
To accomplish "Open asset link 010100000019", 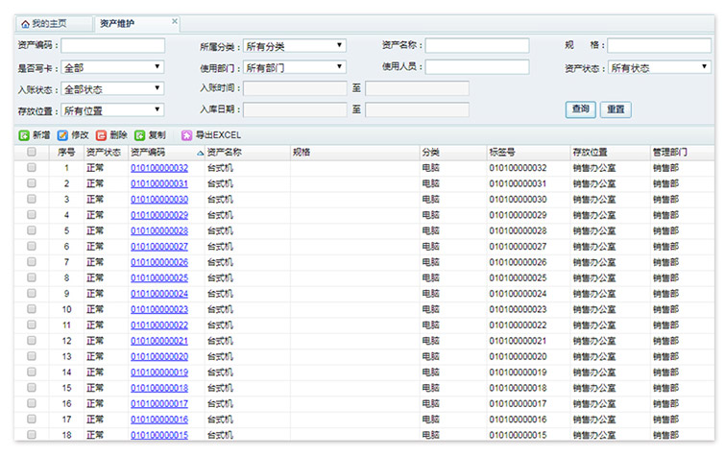I will pyautogui.click(x=159, y=373).
